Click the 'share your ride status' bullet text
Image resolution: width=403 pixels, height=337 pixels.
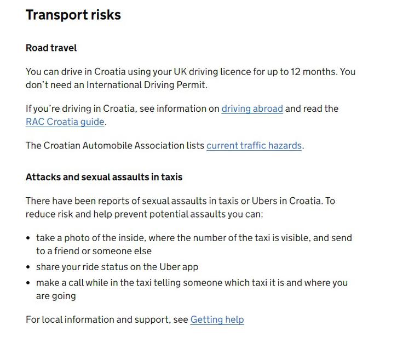coord(117,267)
